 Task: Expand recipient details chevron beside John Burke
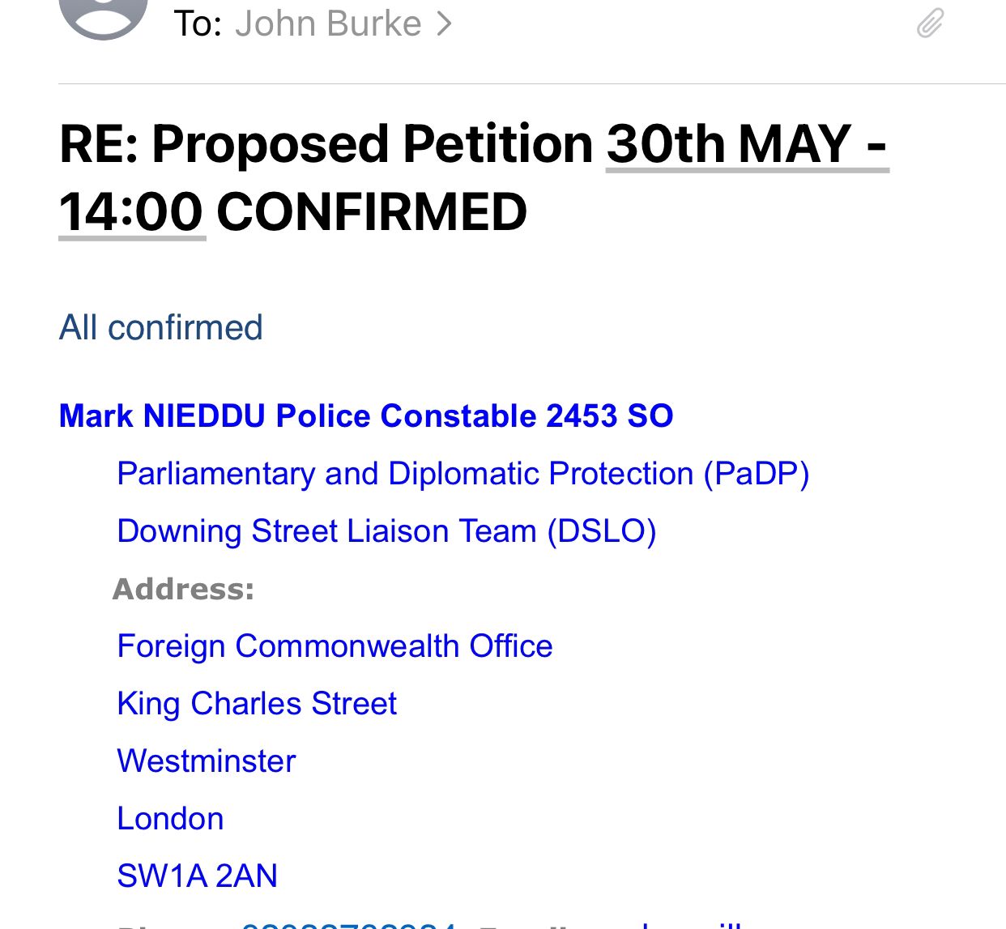(x=444, y=23)
